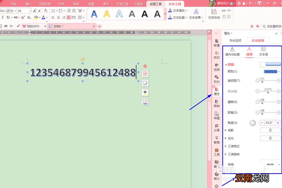
Task: Click the clear formatting eraser icon
Action: click(46, 11)
